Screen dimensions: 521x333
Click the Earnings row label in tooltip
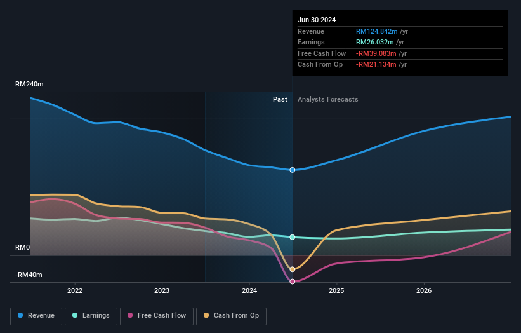coord(311,42)
